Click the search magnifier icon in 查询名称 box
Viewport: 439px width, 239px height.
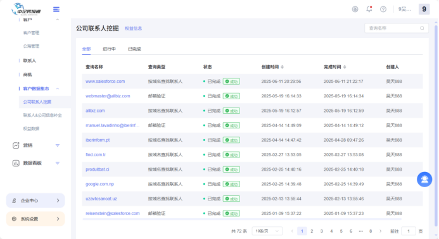[x=422, y=28]
